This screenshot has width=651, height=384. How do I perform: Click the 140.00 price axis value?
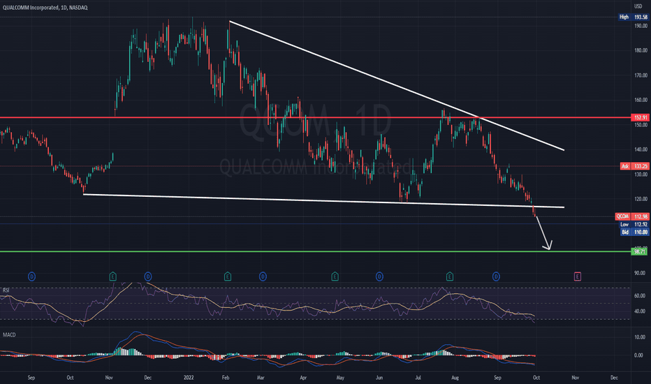pyautogui.click(x=641, y=149)
